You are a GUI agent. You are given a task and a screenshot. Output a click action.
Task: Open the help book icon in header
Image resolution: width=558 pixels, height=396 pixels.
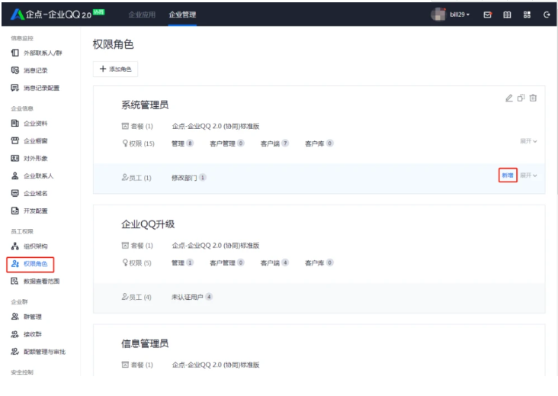[507, 14]
